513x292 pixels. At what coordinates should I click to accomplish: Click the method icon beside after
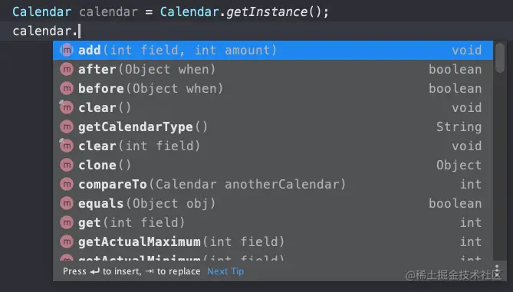pos(67,69)
